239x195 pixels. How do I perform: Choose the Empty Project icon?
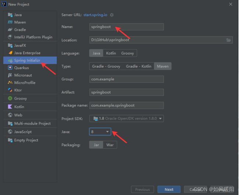point(10,140)
